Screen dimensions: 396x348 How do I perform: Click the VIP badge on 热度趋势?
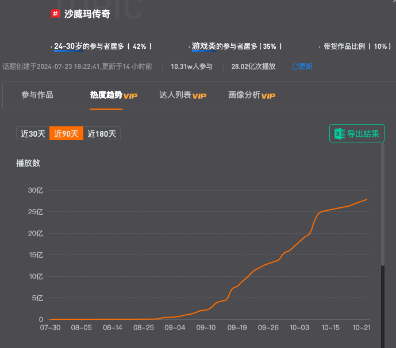tap(130, 96)
